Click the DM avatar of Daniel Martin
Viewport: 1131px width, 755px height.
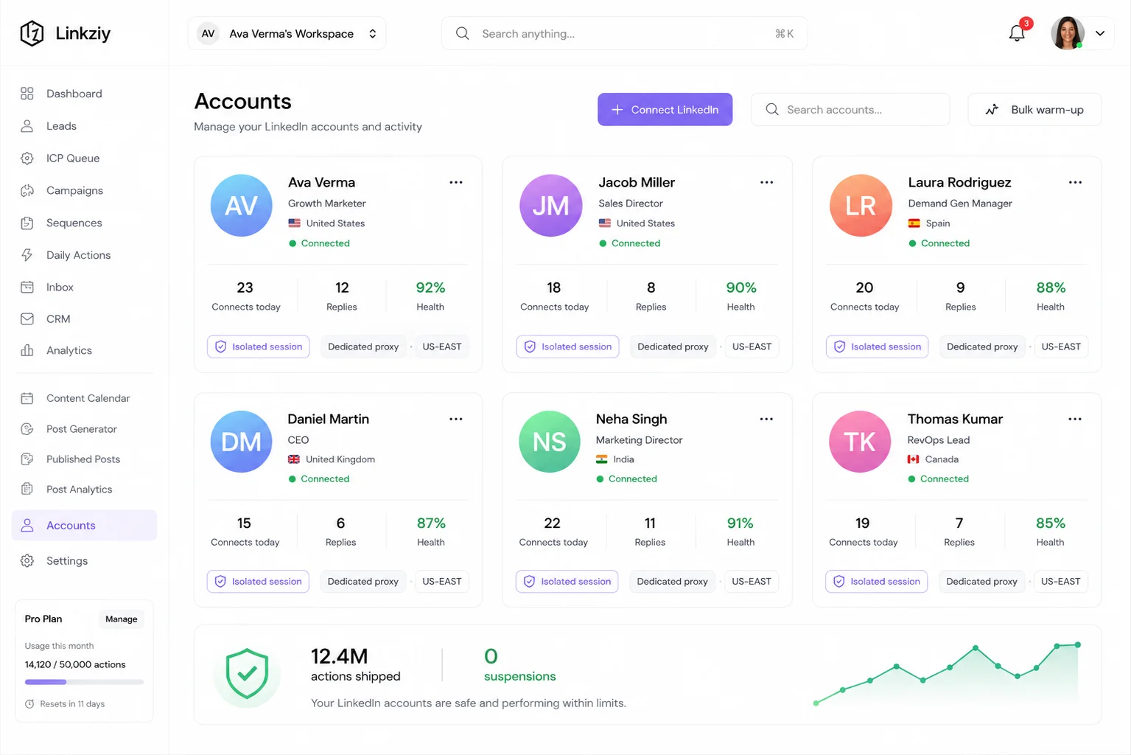[x=242, y=442]
